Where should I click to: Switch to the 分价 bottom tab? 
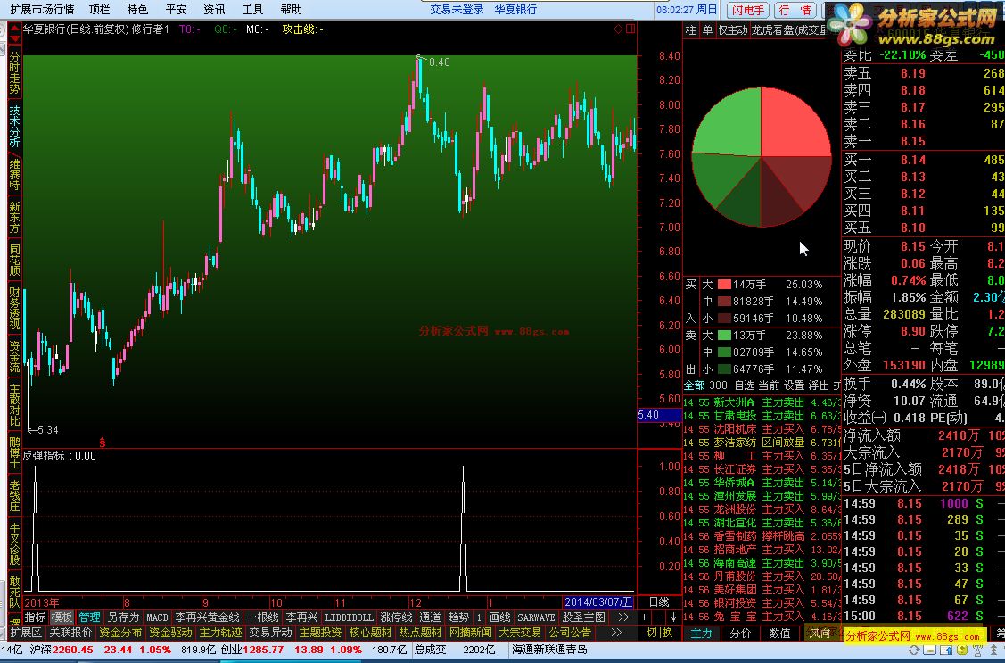pos(740,633)
